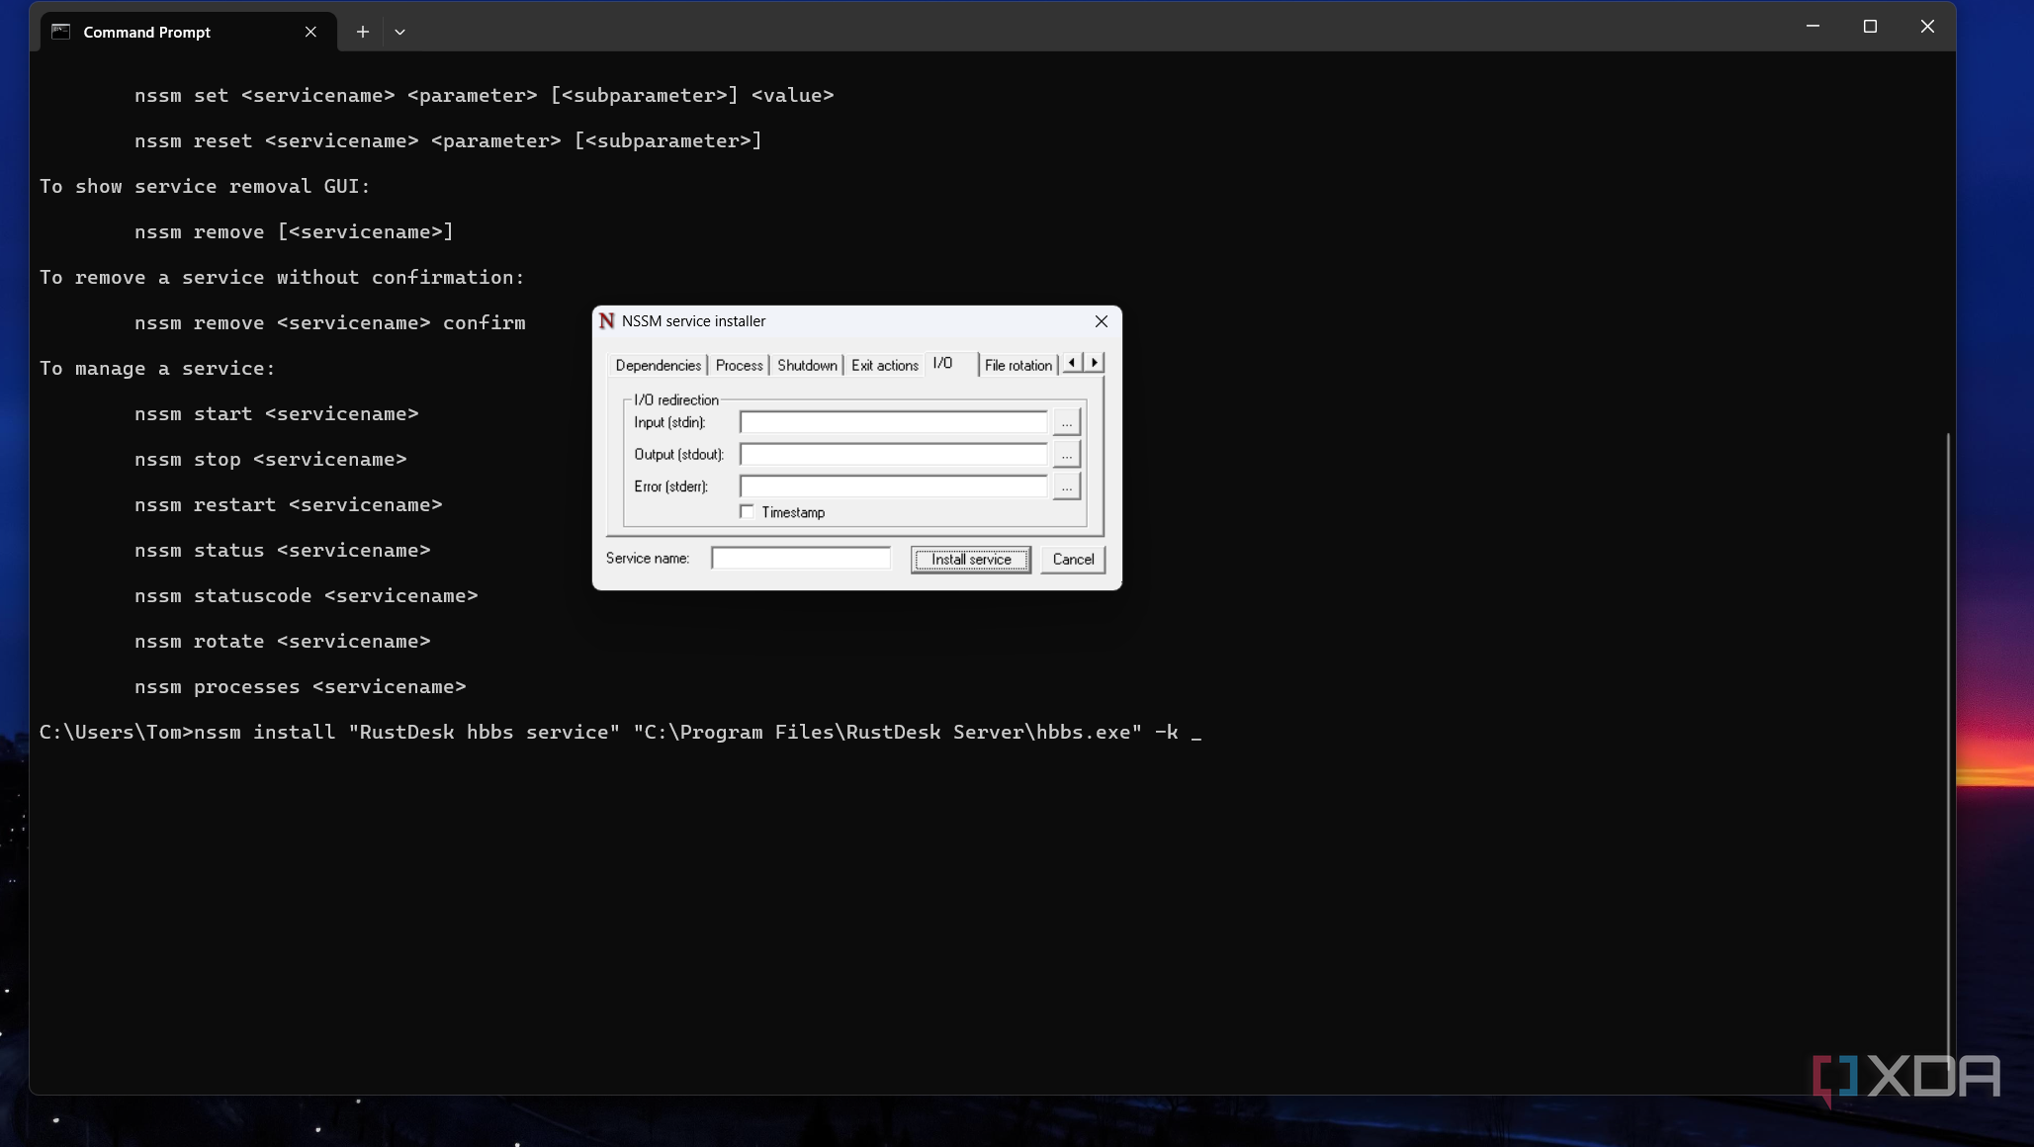
Task: Enable the Timestamp checkbox
Action: pos(747,512)
